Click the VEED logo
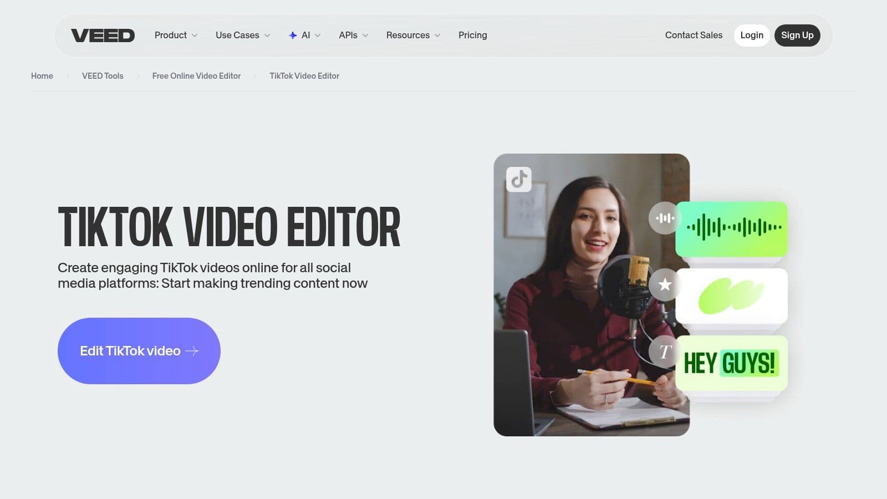887x499 pixels. (103, 35)
